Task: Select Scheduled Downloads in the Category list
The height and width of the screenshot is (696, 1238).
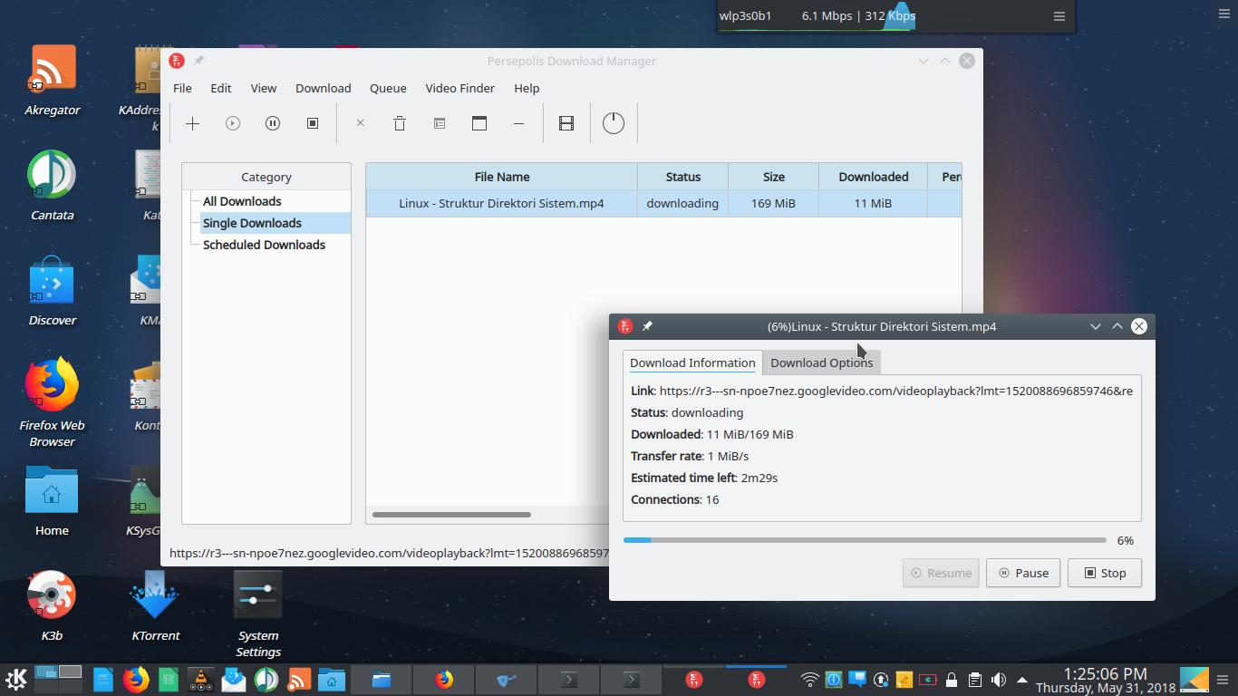Action: (264, 245)
